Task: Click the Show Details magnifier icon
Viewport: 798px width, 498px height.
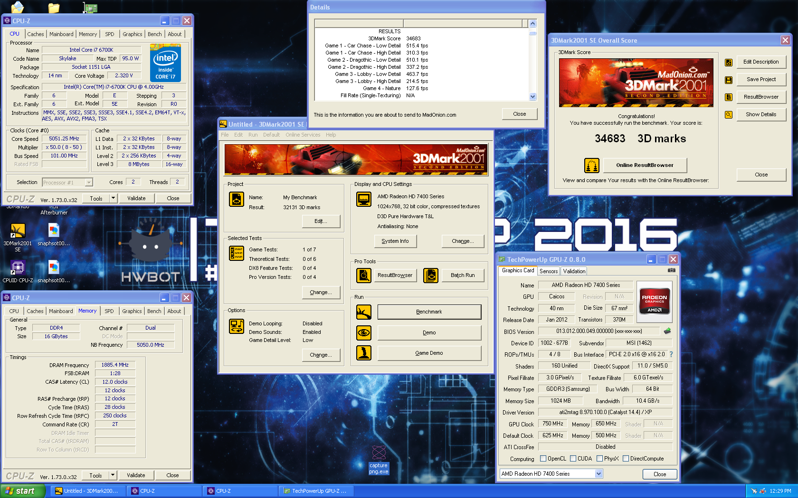Action: point(728,115)
